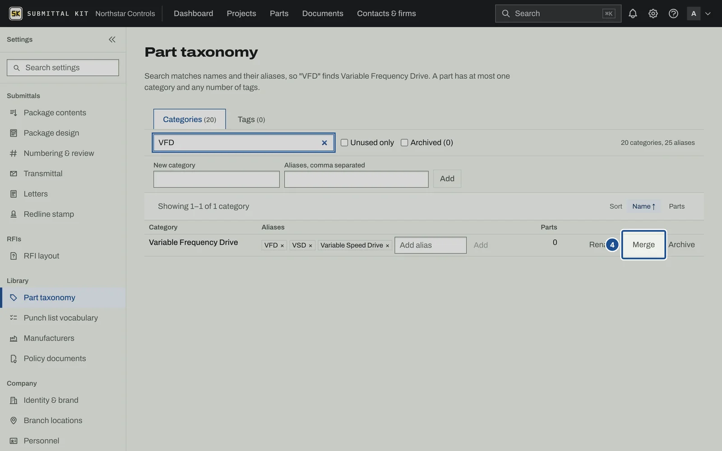Open Contacts & firms menu

coord(386,14)
